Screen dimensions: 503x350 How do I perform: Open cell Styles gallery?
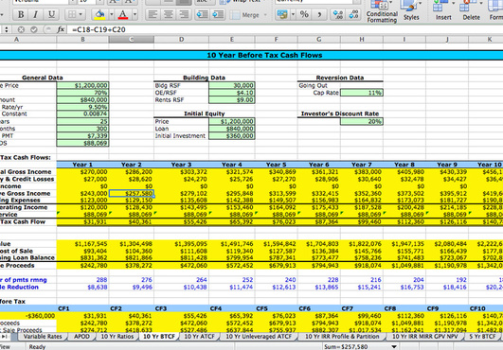tap(411, 11)
